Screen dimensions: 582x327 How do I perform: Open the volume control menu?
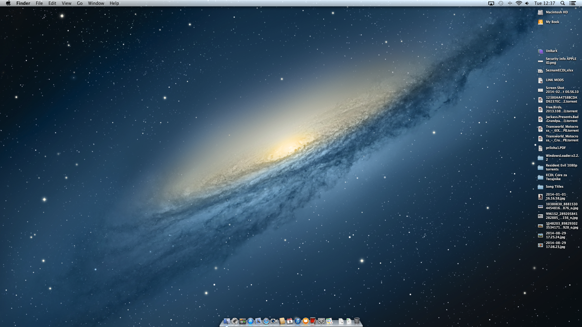(x=527, y=3)
